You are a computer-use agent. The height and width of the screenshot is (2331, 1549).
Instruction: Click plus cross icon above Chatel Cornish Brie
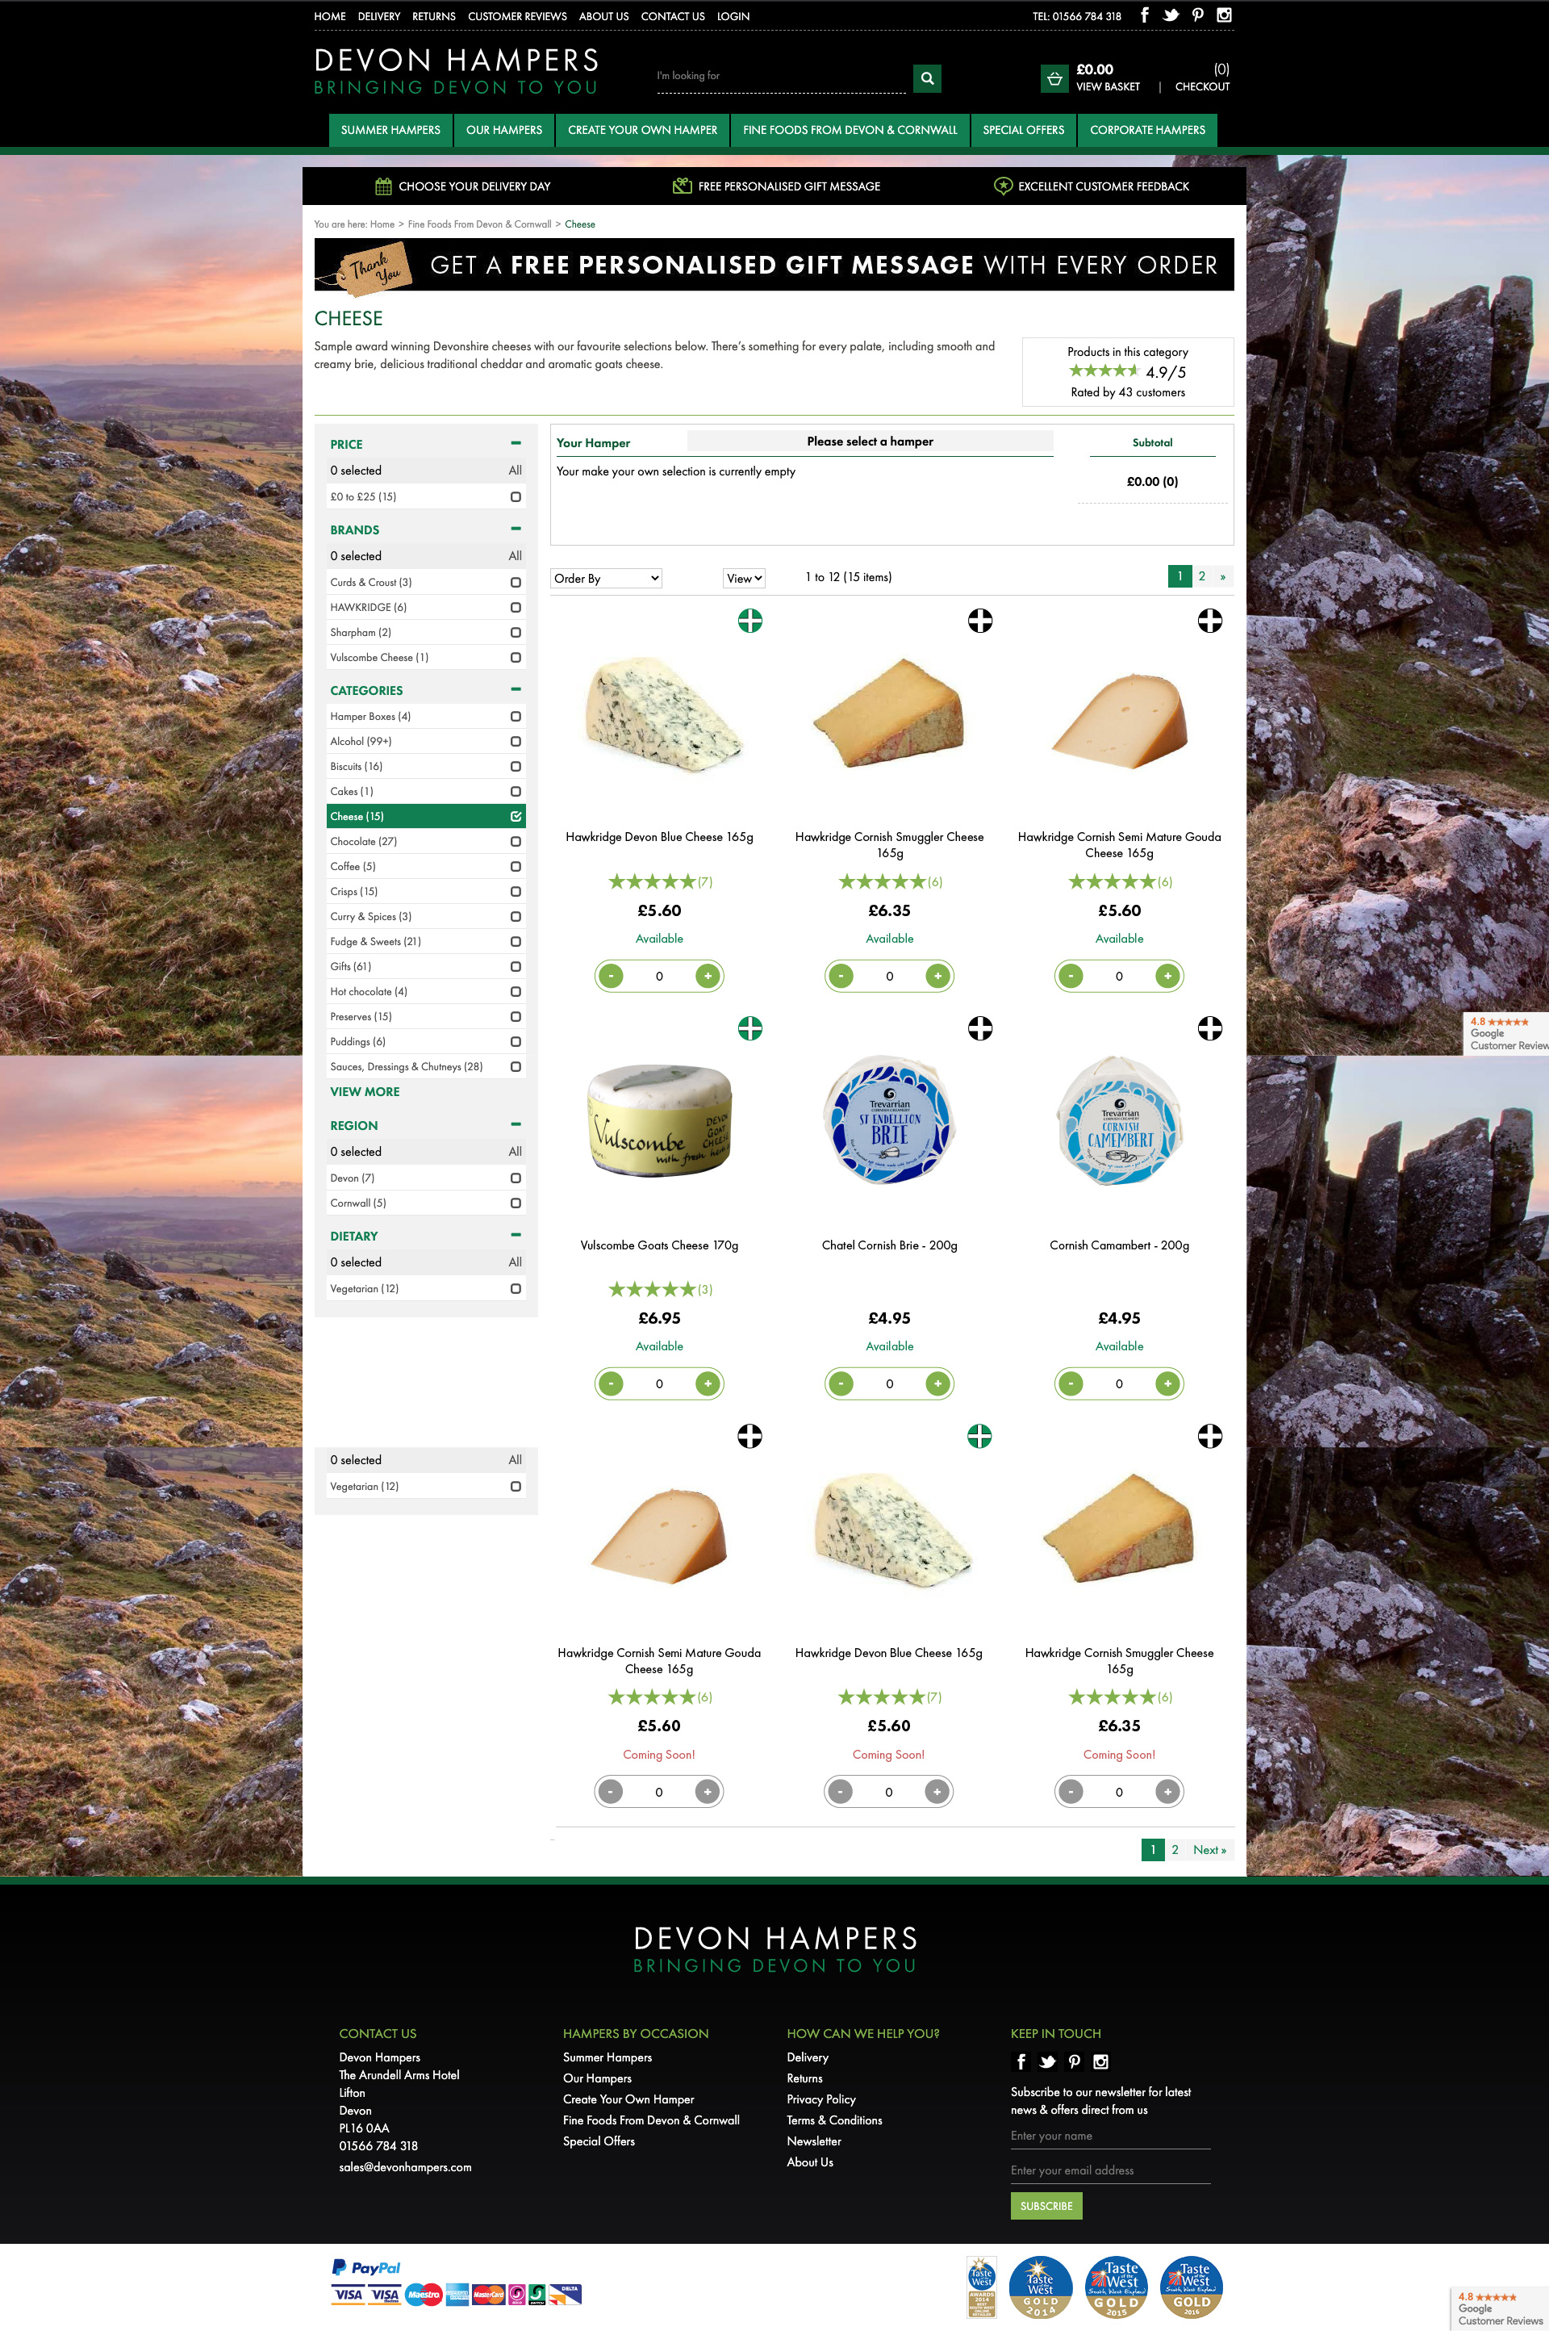click(979, 1028)
